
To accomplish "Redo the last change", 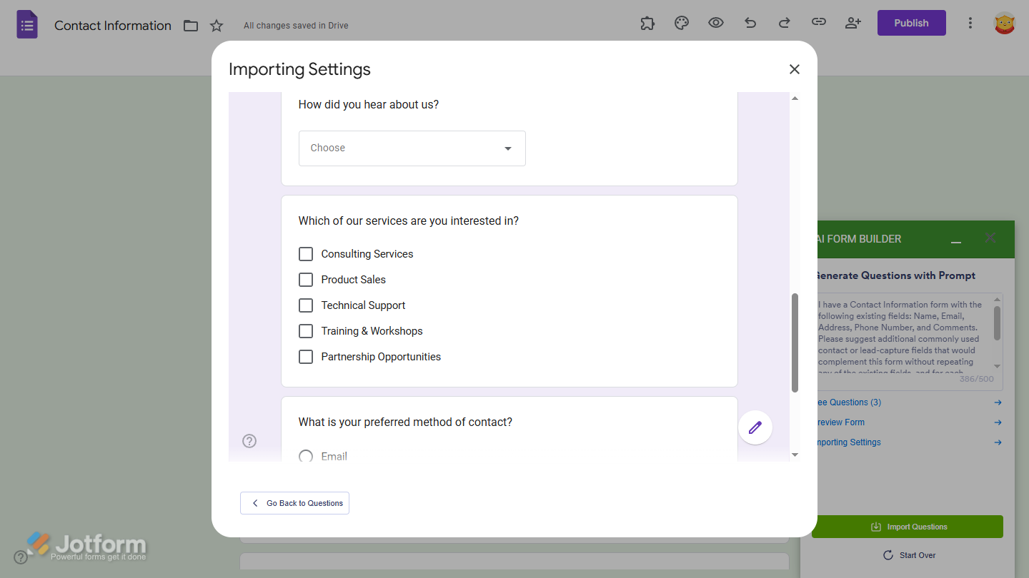I will point(785,23).
